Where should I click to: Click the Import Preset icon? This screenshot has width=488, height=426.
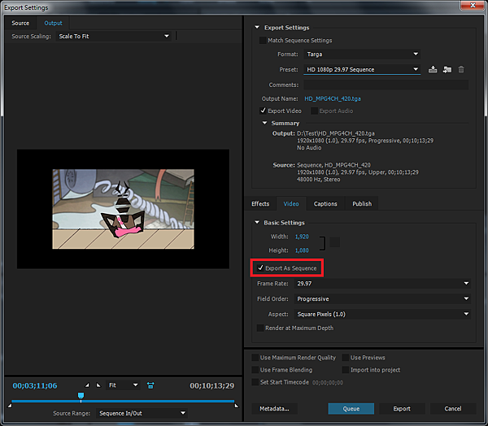tap(447, 69)
